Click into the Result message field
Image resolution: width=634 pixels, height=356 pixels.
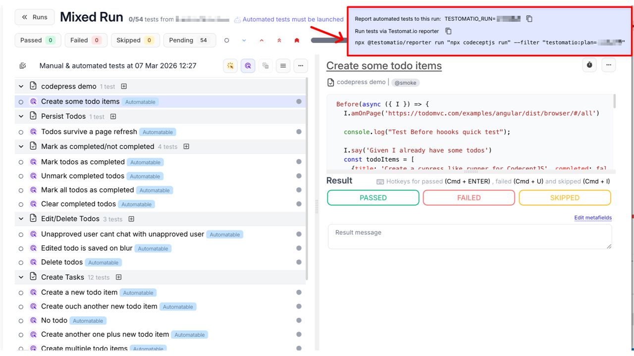point(469,237)
